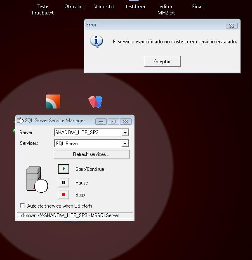Image resolution: width=252 pixels, height=260 pixels.
Task: Select the Varios.txt desktop file
Action: [x=104, y=7]
